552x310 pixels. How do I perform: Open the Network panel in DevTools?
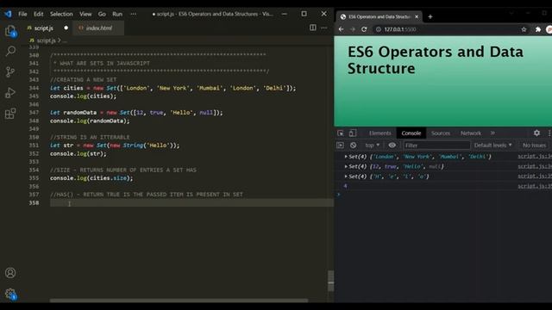click(471, 133)
